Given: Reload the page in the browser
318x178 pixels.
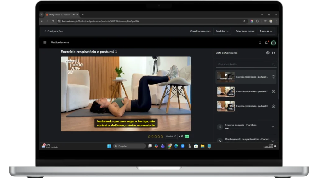Looking at the screenshot, I should point(53,21).
